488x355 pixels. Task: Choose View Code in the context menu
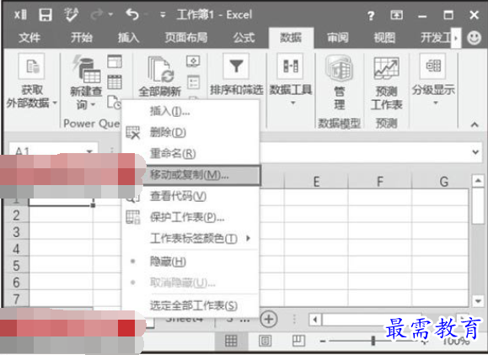[x=190, y=196]
